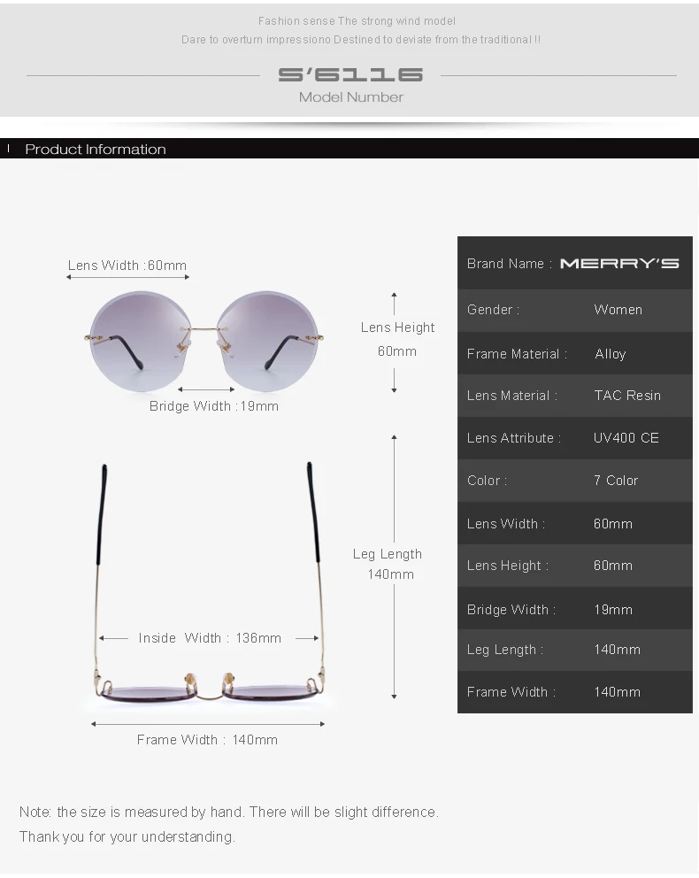
Task: Select the 'Product Information' header text
Action: pyautogui.click(x=96, y=149)
